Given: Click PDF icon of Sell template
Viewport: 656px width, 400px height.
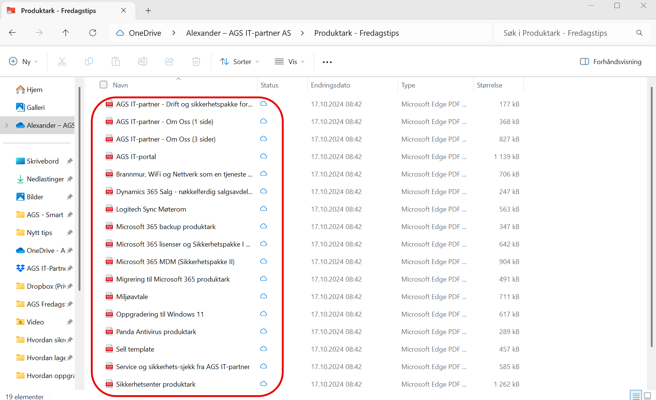Looking at the screenshot, I should [109, 349].
